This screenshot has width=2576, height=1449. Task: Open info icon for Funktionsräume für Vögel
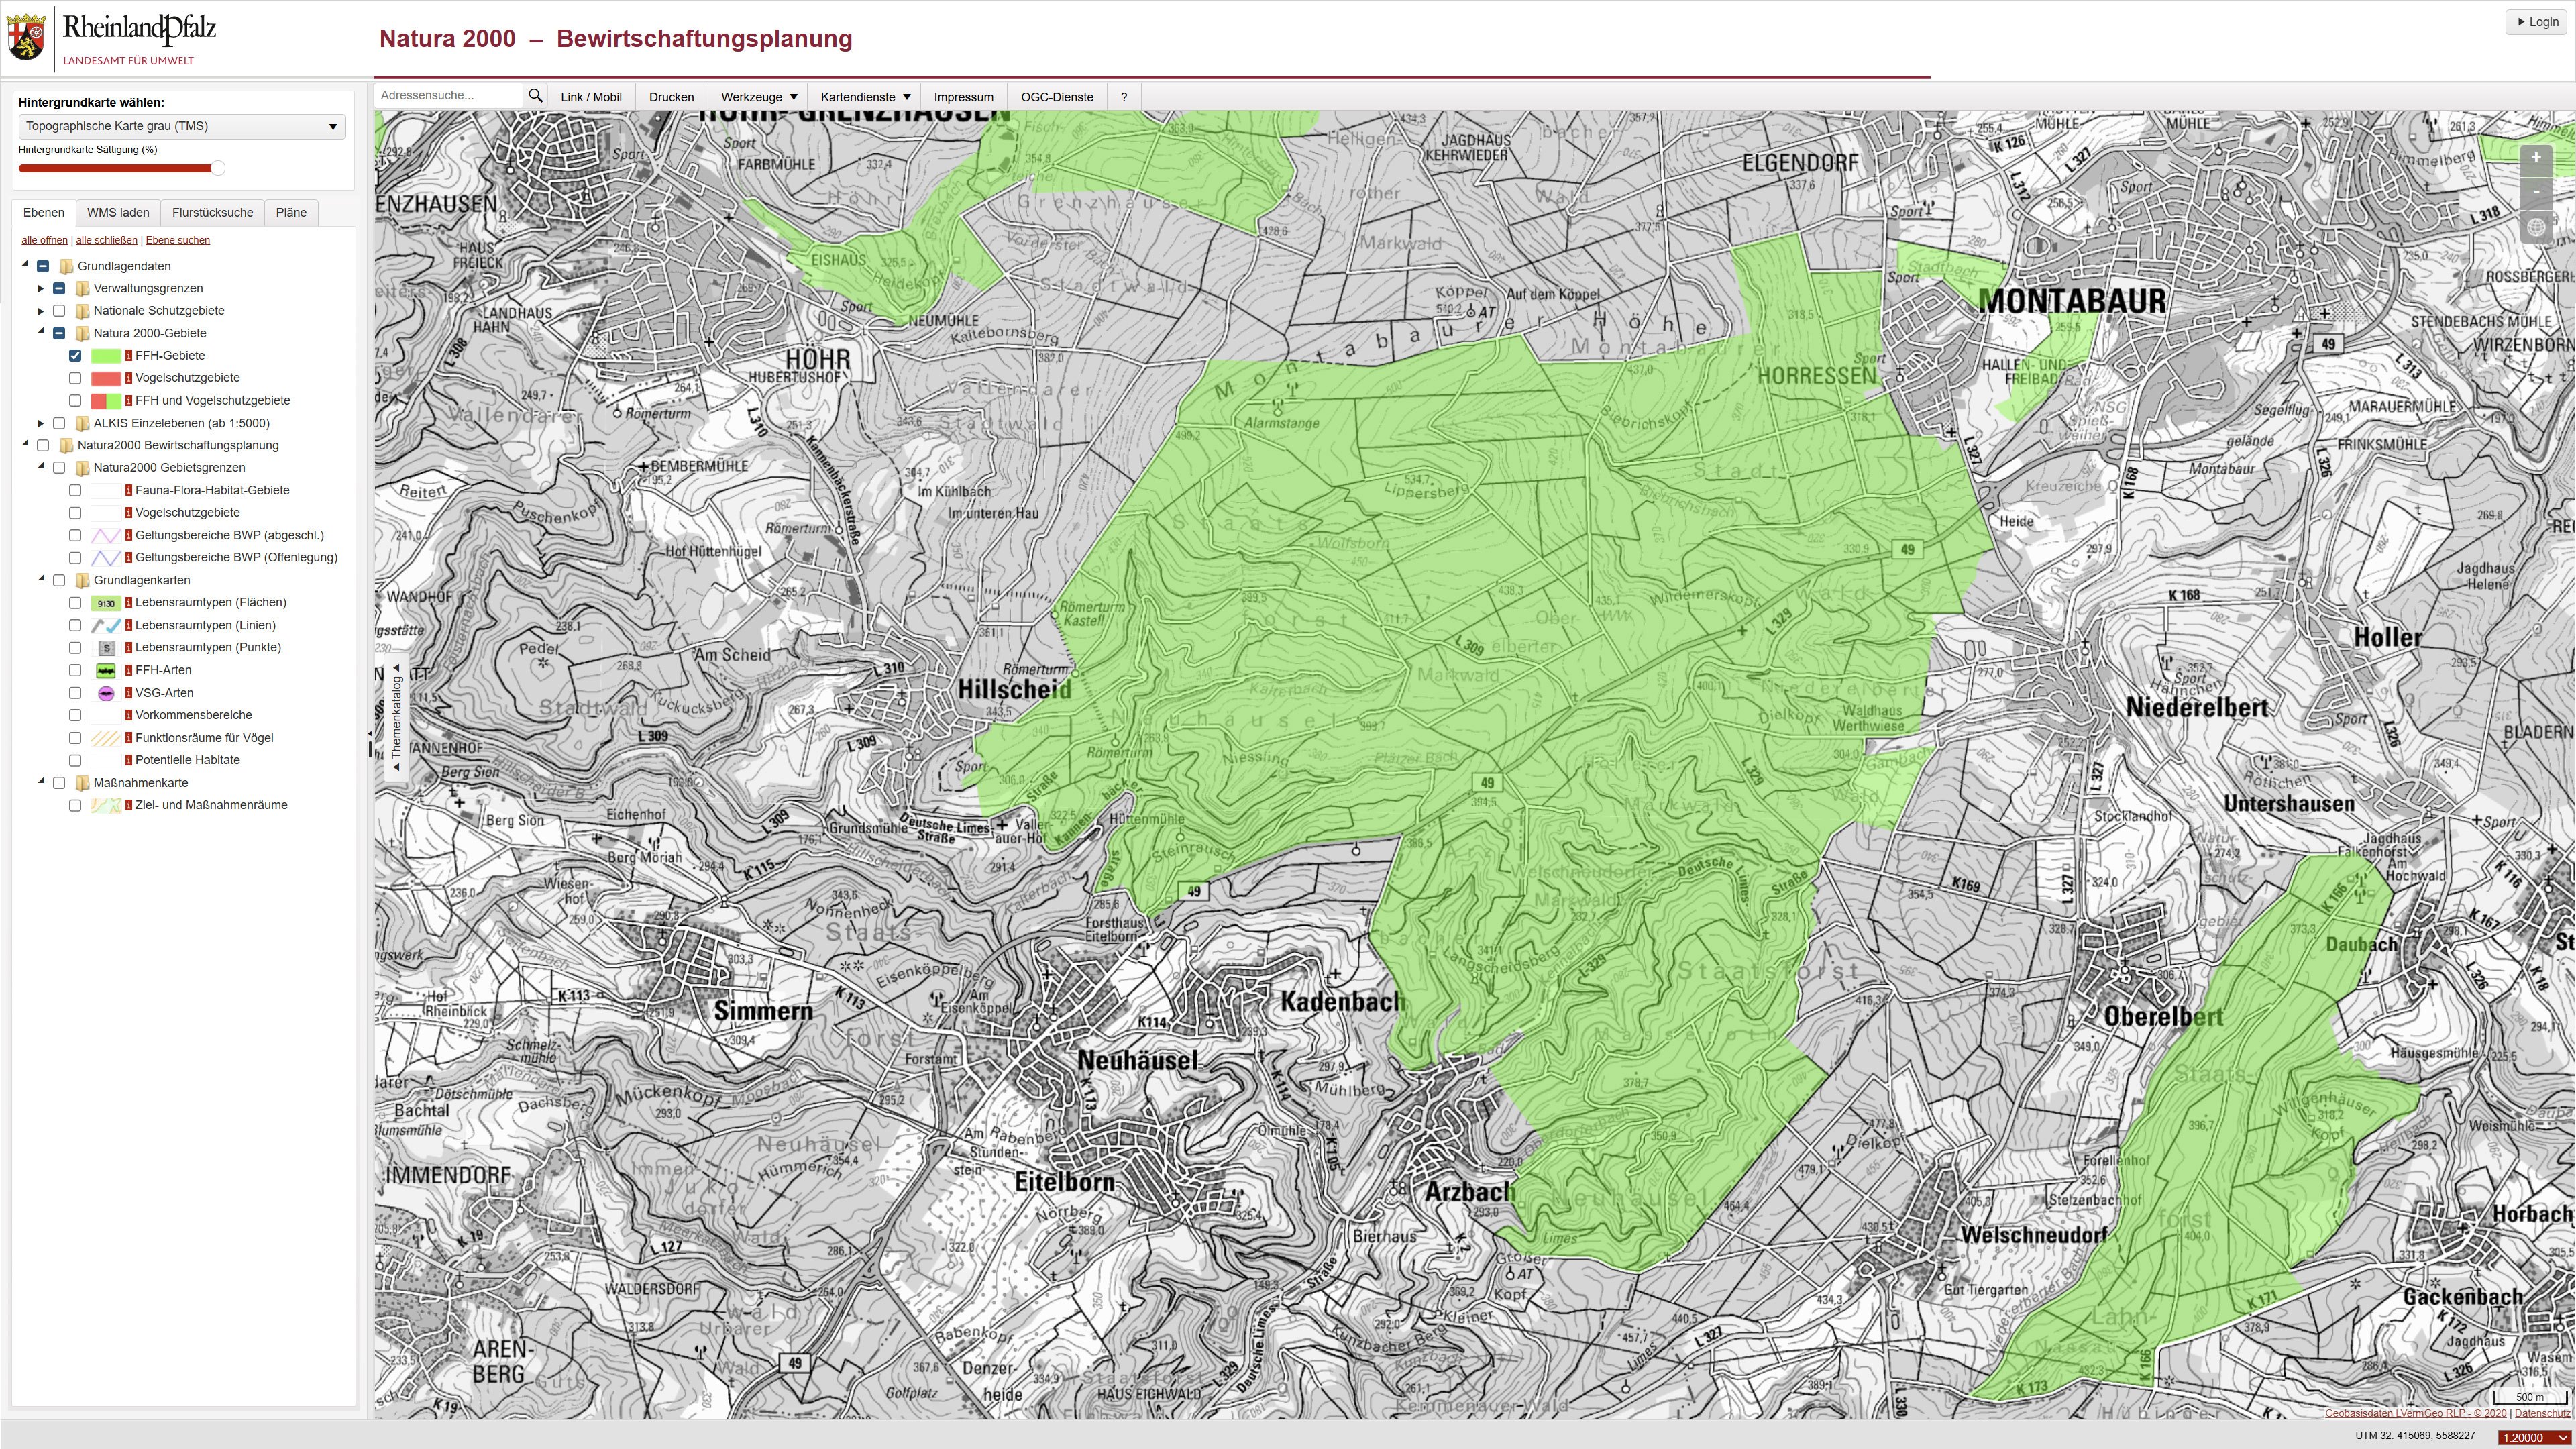(128, 738)
